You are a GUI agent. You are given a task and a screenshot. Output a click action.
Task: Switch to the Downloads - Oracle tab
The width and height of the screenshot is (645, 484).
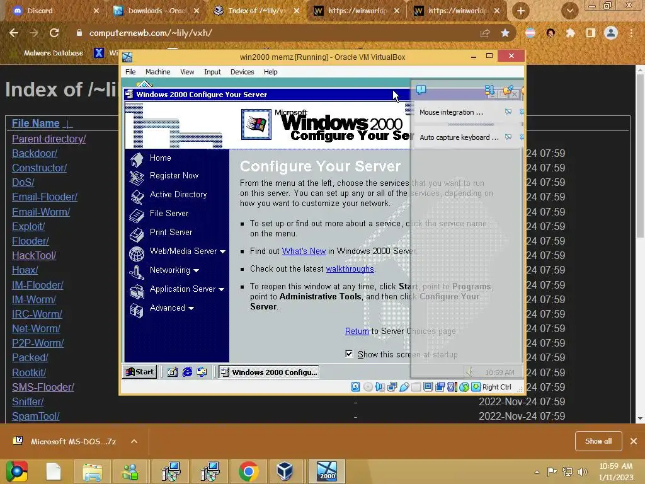[157, 11]
